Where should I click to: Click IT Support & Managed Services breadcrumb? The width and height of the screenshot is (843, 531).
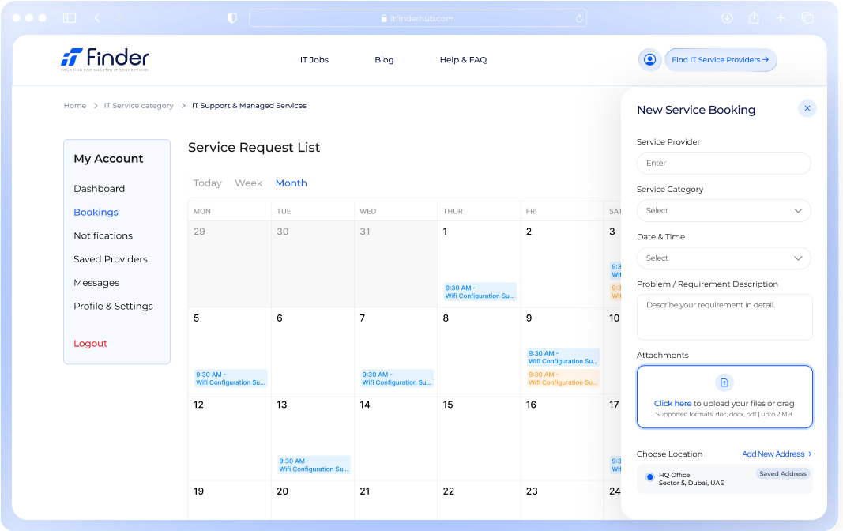point(249,106)
